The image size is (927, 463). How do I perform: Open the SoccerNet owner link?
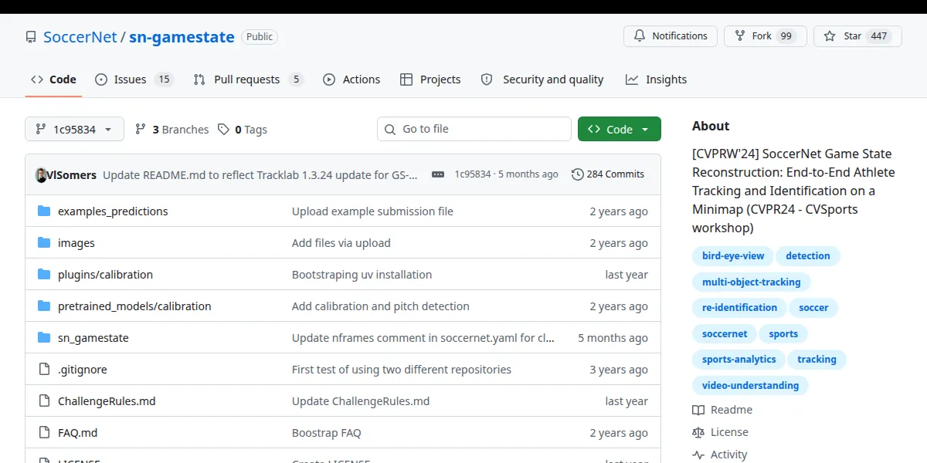click(x=80, y=37)
